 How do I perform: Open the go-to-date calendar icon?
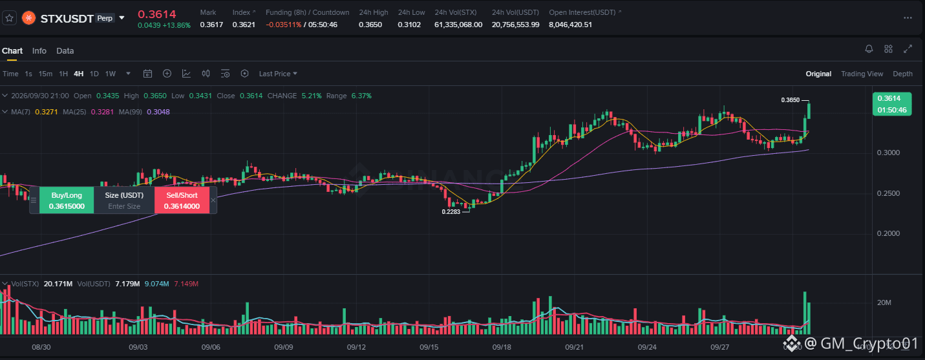tap(147, 74)
